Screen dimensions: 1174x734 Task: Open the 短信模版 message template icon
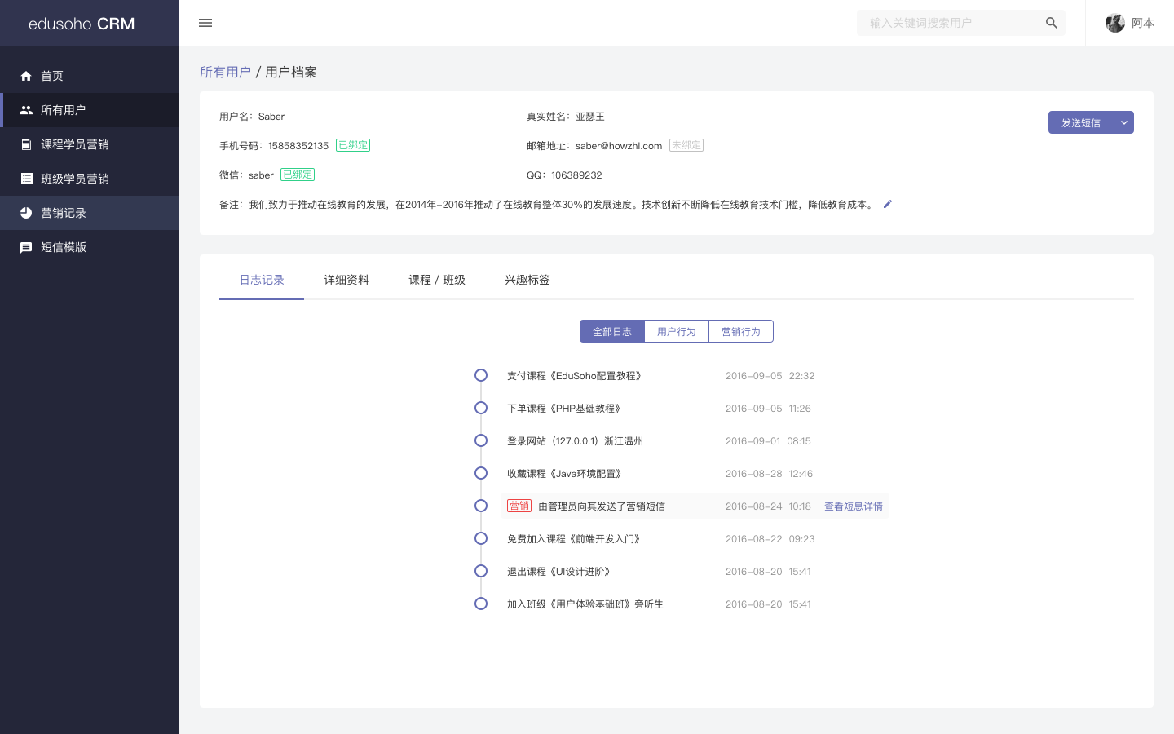[x=26, y=247]
